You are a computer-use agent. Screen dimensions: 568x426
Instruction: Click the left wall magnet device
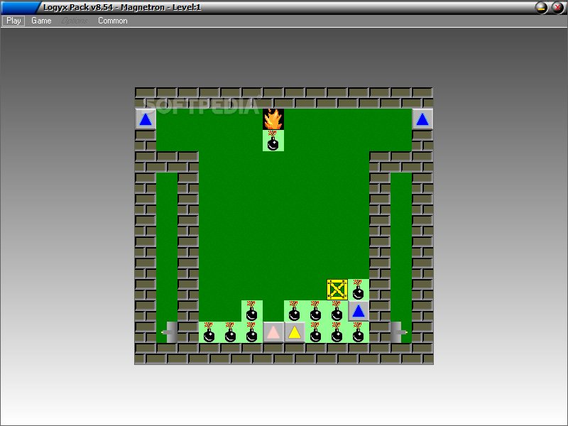pos(170,332)
